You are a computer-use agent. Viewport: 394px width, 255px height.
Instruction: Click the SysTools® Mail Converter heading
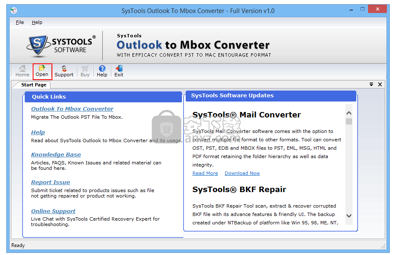pos(246,115)
